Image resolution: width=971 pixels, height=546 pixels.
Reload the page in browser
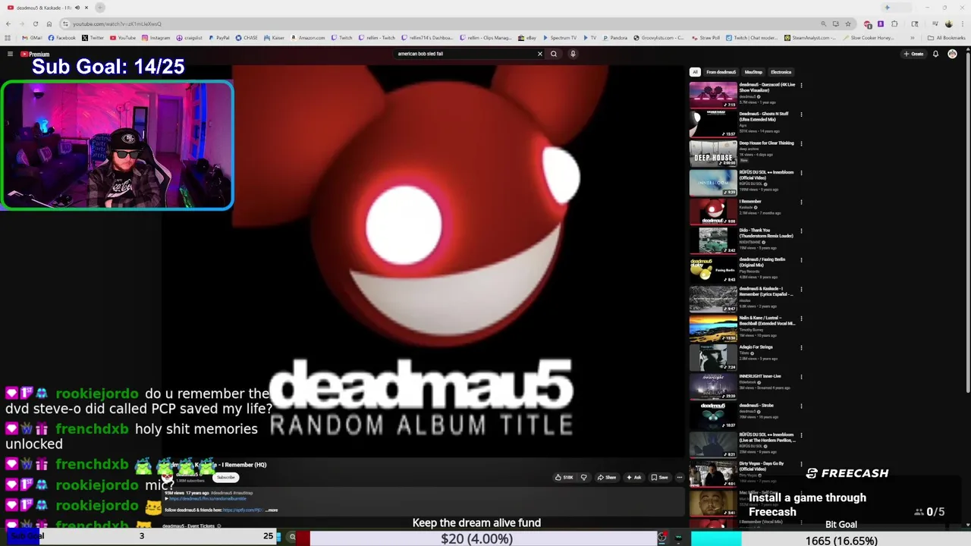[x=35, y=24]
